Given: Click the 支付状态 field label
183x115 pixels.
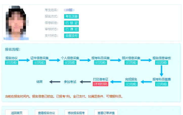Looking at the screenshot, I should 51,36.
